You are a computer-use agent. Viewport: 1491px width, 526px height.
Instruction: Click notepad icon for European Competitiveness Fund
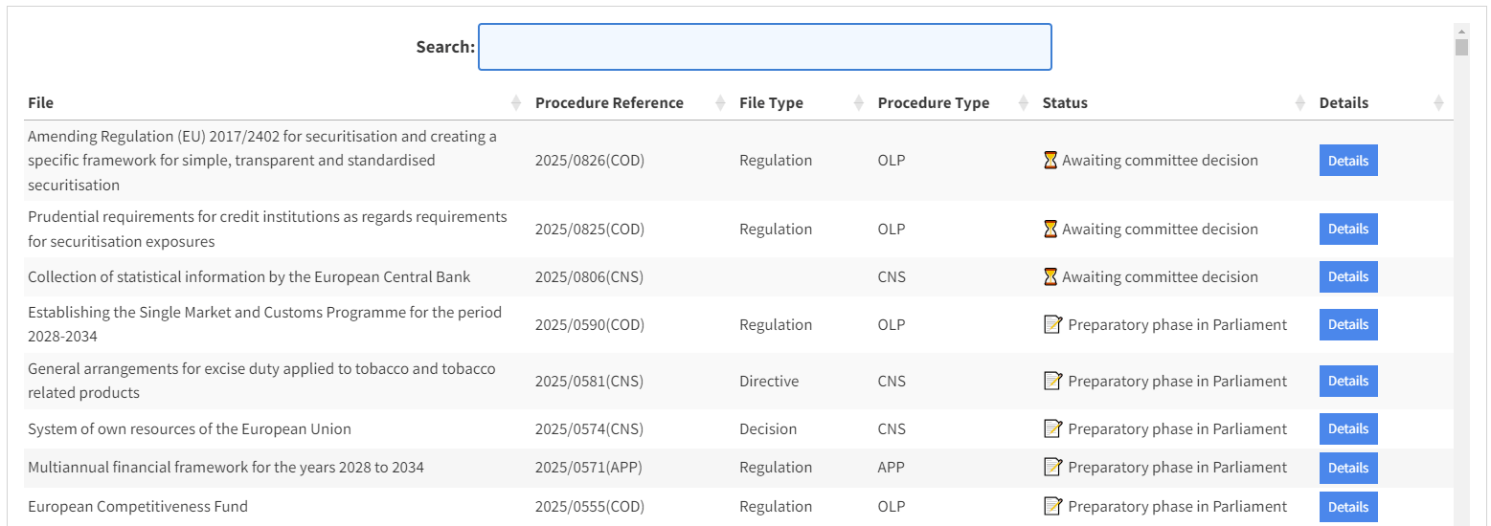pos(1052,506)
